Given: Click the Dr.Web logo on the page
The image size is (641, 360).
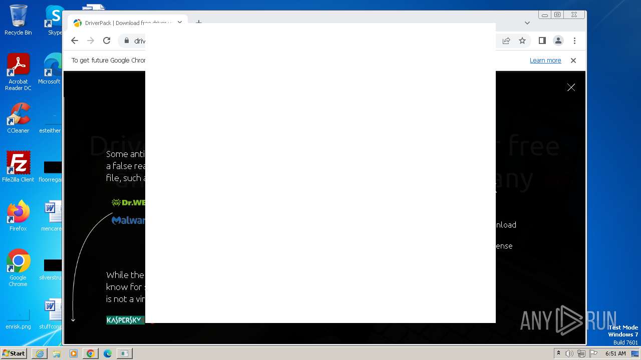Looking at the screenshot, I should tap(128, 202).
